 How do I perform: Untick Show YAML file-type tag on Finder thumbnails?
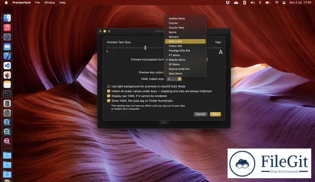coord(109,101)
